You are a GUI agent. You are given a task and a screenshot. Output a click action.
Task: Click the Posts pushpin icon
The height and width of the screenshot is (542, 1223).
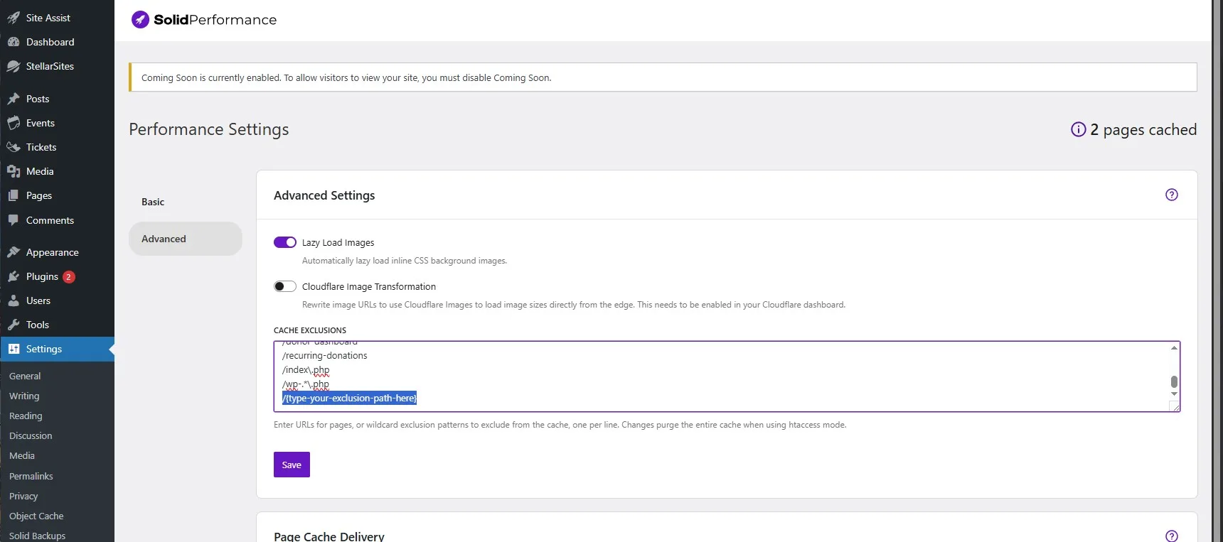point(14,99)
